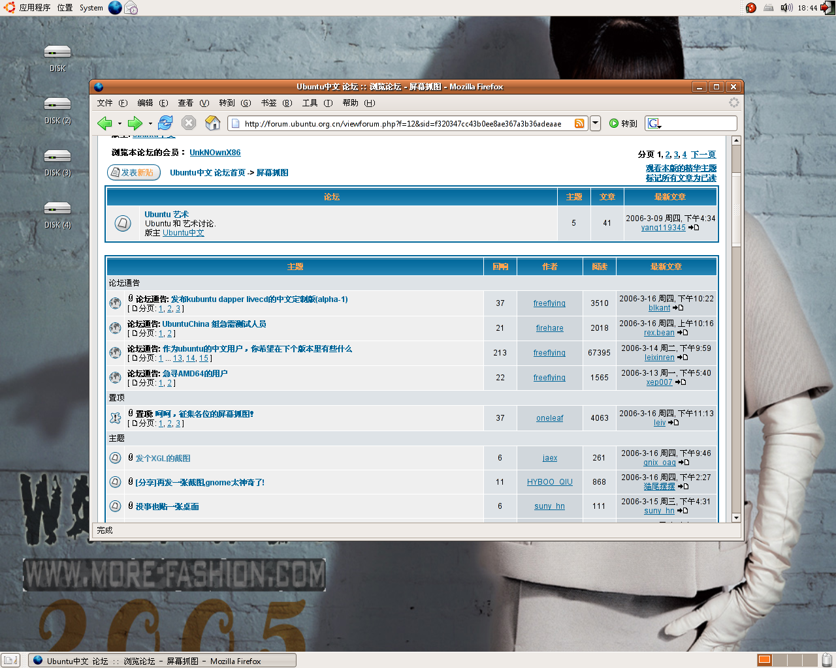
Task: Click the red update notifier icon
Action: [x=751, y=8]
